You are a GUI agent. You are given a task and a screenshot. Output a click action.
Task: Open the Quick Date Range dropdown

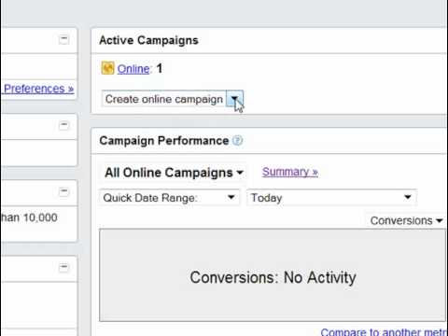pyautogui.click(x=169, y=198)
